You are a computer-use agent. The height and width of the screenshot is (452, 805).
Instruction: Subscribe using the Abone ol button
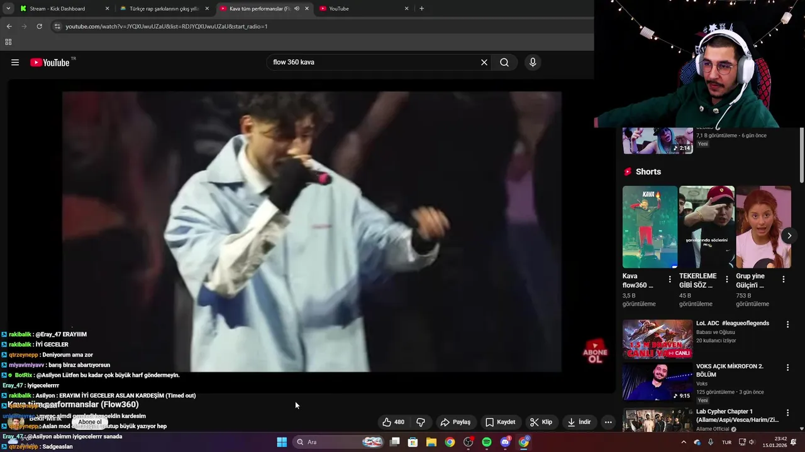[90, 422]
